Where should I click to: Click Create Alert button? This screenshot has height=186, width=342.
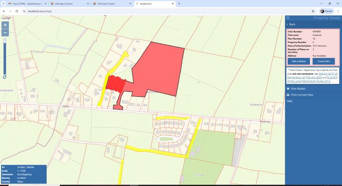tap(323, 61)
